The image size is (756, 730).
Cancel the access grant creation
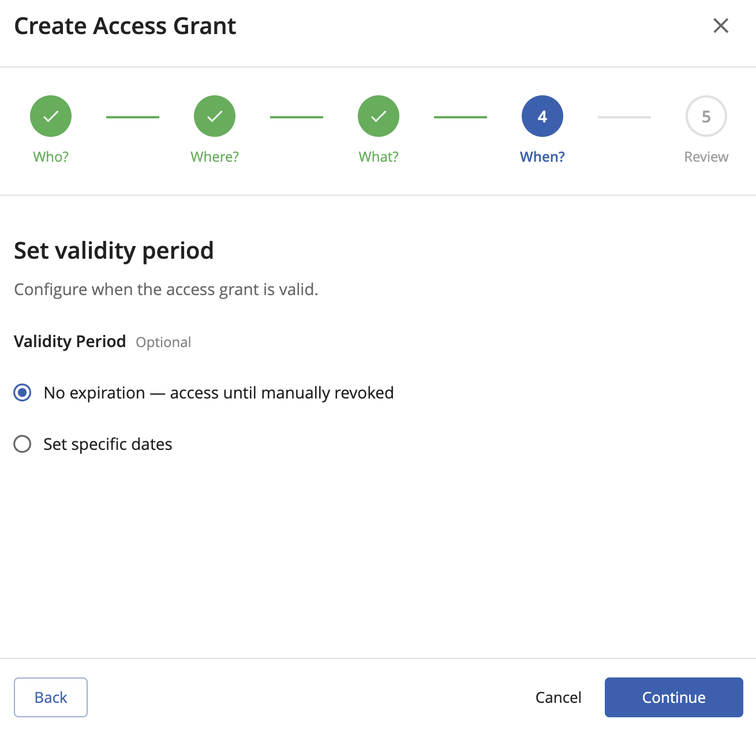click(x=559, y=697)
